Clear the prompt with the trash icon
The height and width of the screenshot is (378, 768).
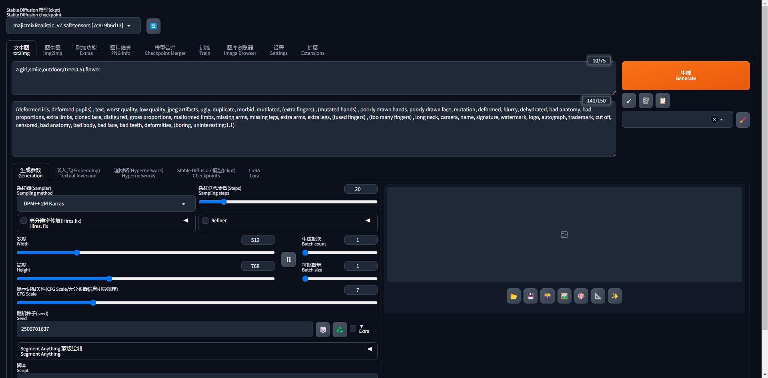pos(646,101)
